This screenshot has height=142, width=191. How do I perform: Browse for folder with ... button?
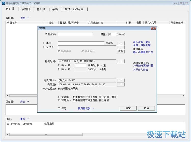pyautogui.click(x=121, y=47)
